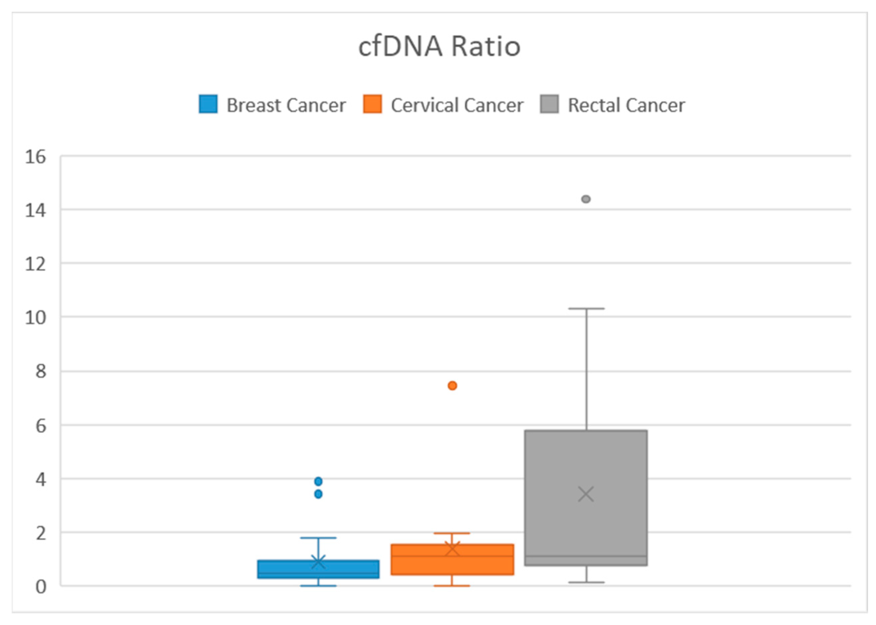The height and width of the screenshot is (625, 876).
Task: Click the gray Rectal Cancer legend swatch
Action: [x=549, y=104]
